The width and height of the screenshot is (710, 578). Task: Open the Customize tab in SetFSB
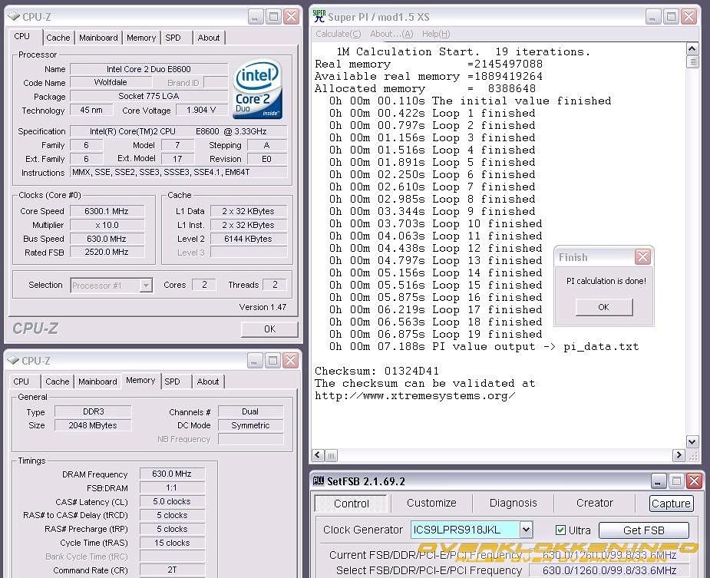pos(431,503)
